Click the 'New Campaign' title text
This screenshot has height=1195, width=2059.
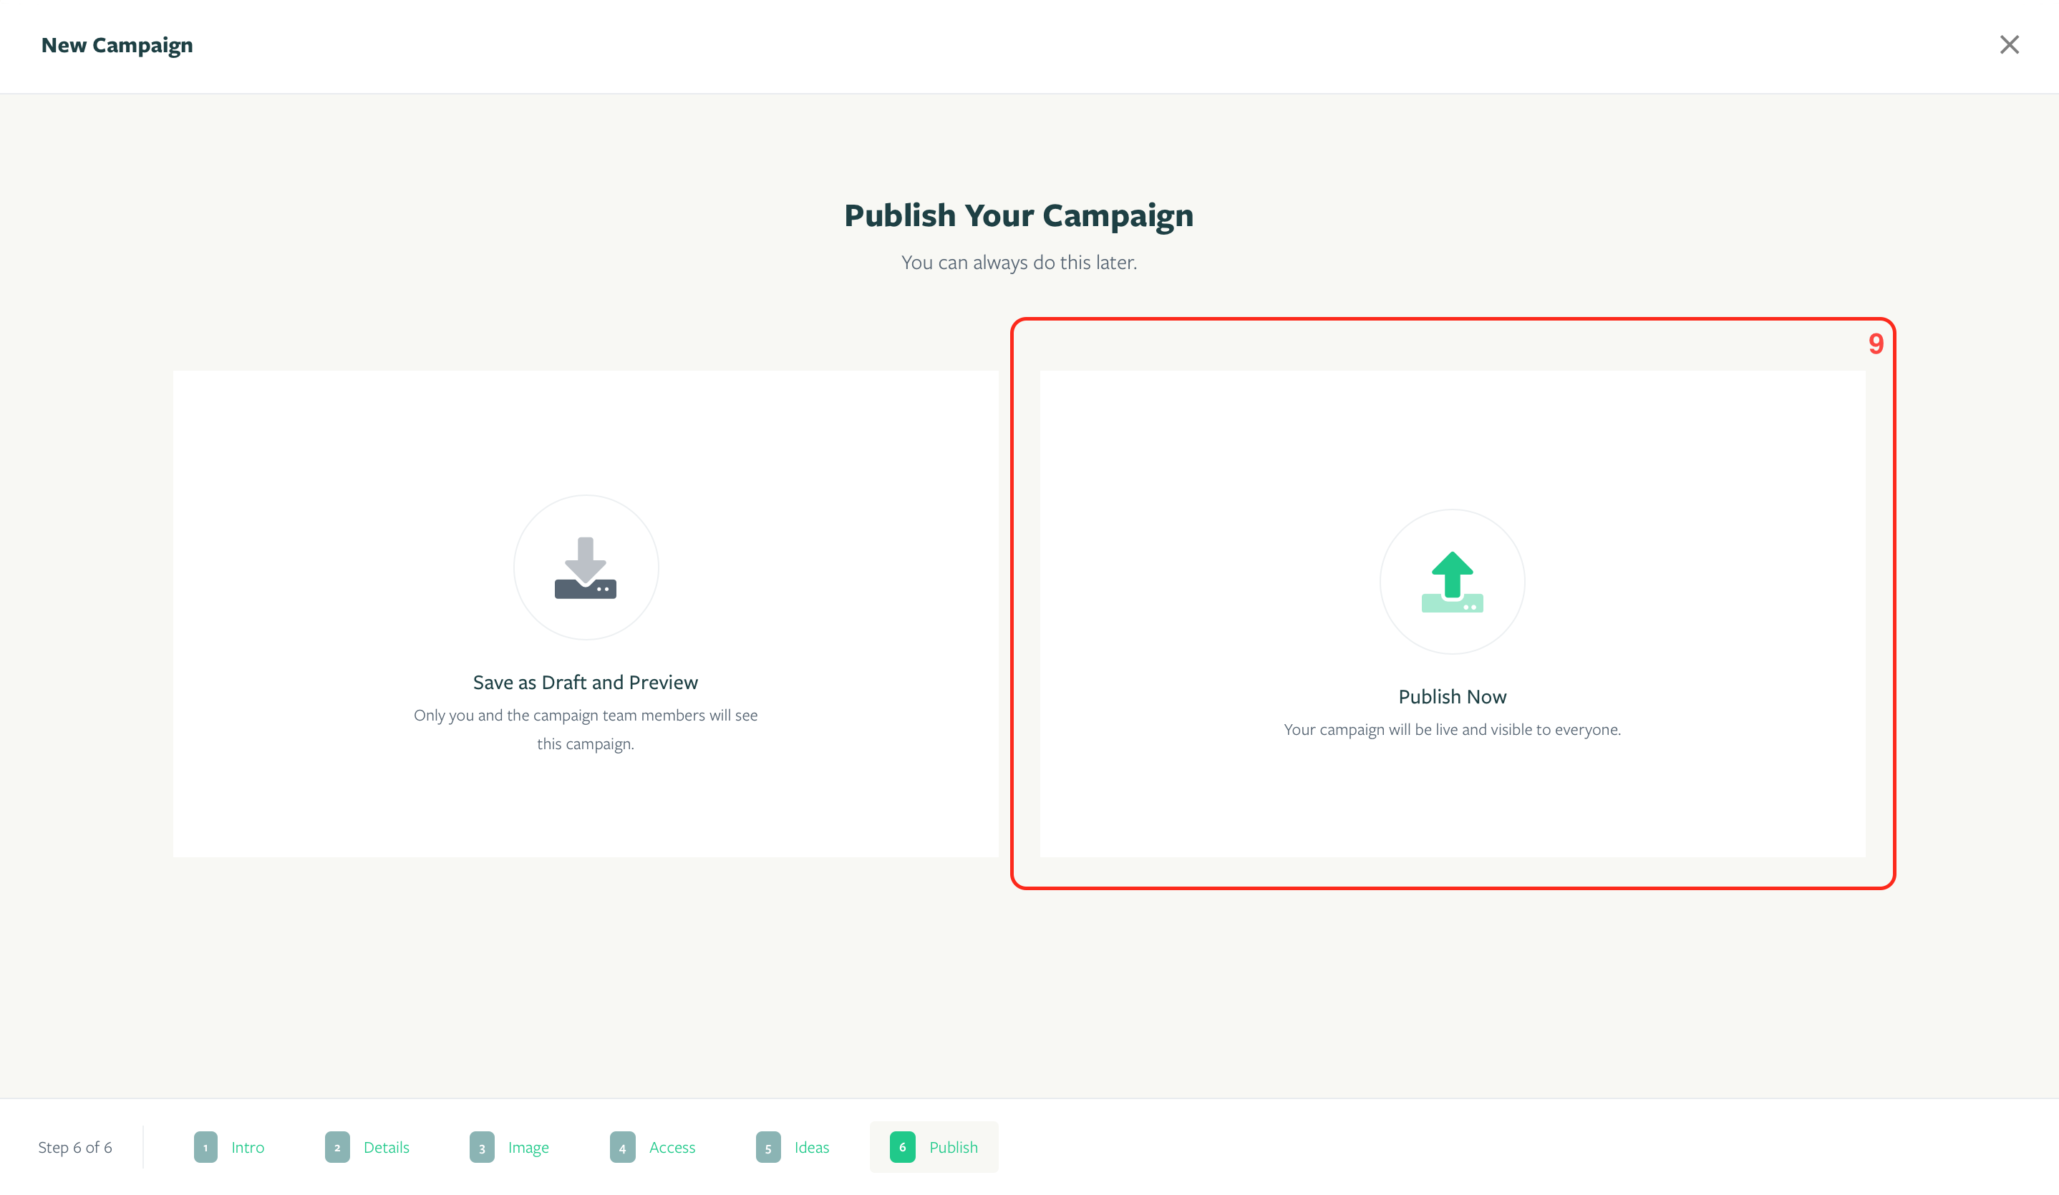(x=117, y=46)
